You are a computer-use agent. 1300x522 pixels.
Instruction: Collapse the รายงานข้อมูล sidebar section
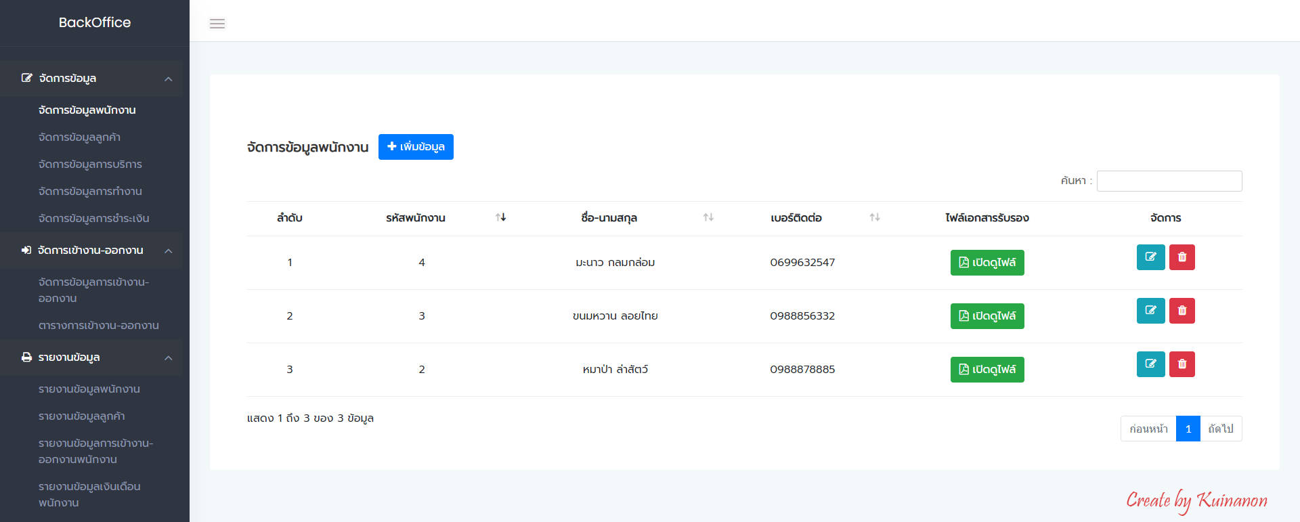coord(169,358)
